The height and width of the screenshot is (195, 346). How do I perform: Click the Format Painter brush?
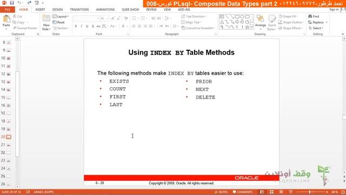[x=25, y=28]
